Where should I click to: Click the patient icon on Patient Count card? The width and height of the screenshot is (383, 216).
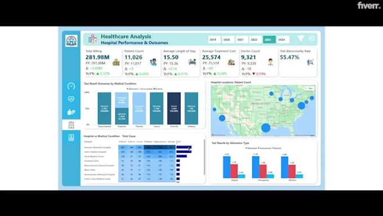pyautogui.click(x=153, y=62)
